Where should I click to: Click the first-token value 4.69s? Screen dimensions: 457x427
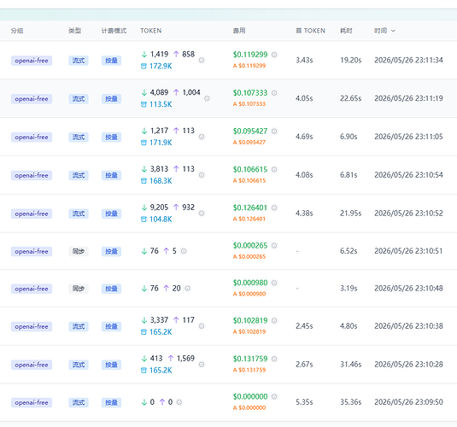click(304, 137)
